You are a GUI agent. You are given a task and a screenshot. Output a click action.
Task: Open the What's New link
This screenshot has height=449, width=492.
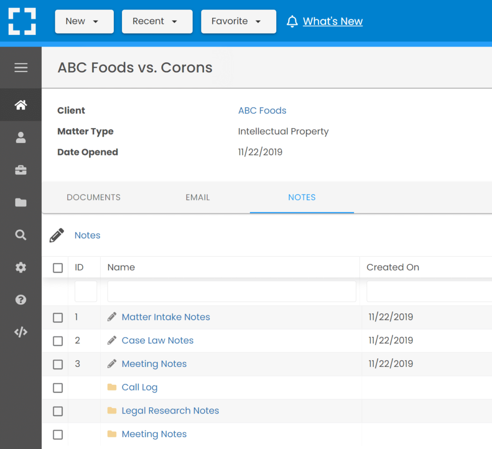[332, 22]
